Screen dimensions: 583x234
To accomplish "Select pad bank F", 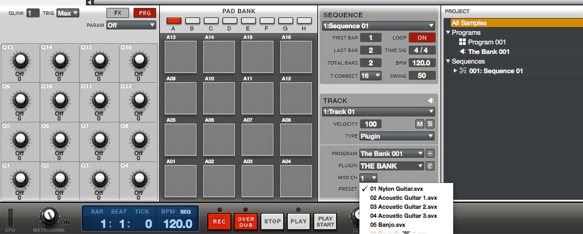I will pyautogui.click(x=267, y=21).
